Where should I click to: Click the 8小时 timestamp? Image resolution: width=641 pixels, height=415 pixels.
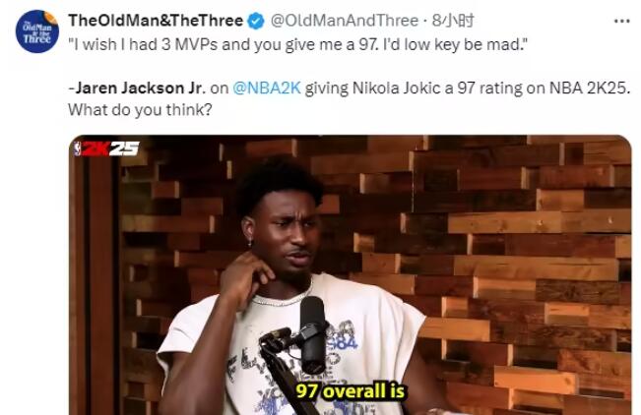453,21
